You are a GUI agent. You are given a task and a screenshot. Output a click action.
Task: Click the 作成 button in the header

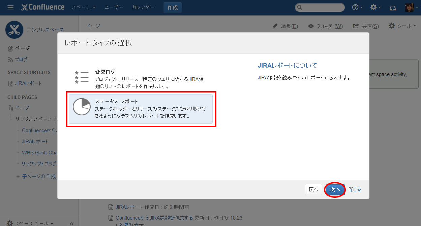pyautogui.click(x=173, y=7)
